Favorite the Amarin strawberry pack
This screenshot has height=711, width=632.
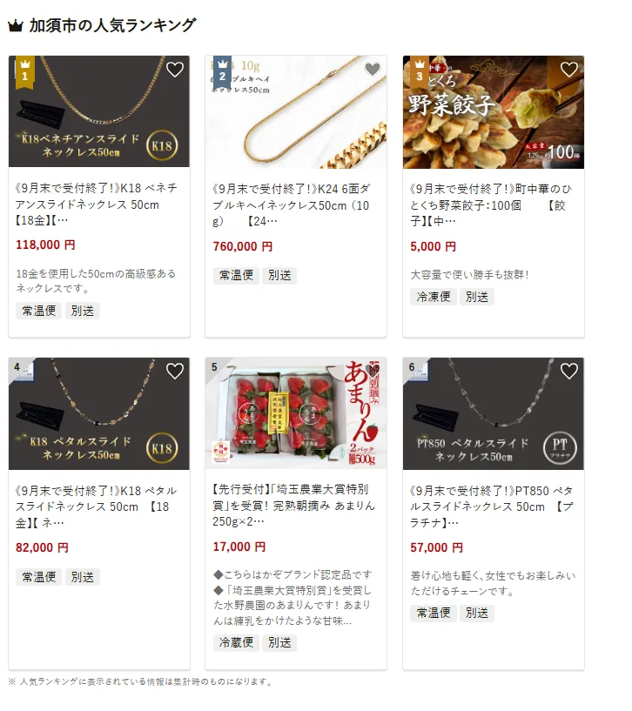(373, 371)
